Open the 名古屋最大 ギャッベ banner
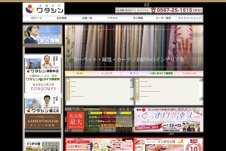 [99, 120]
